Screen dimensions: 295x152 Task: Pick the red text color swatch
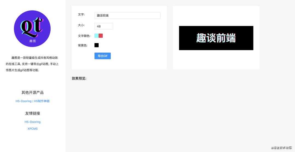tap(101, 36)
